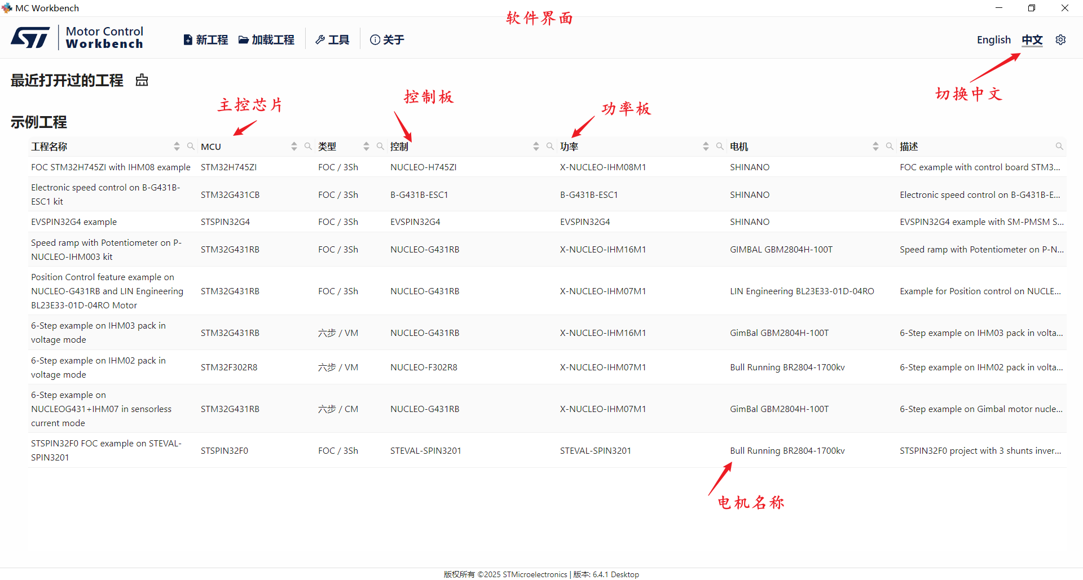Screen dimensions: 1083x580
Task: Search the 类型 column
Action: 380,147
